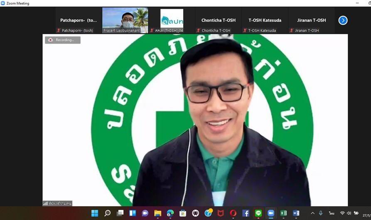Launch Microsoft Edge from the taskbar
The width and height of the screenshot is (371, 220).
tap(170, 213)
